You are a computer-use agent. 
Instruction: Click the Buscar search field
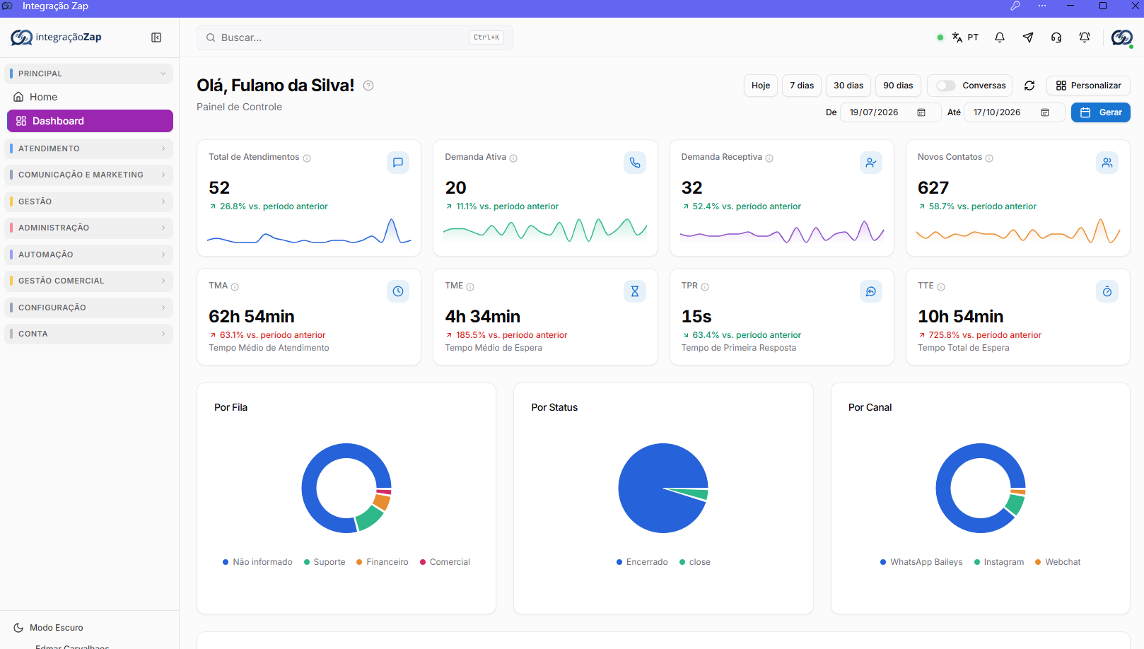(355, 37)
